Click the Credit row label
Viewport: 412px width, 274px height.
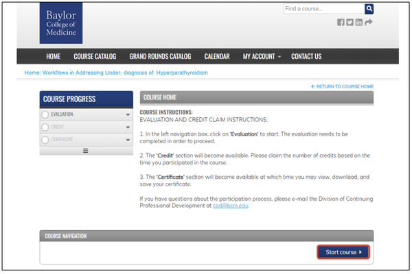[x=58, y=127]
